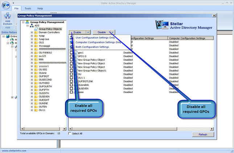Select the ttyyaaggii tree item

[44, 46]
